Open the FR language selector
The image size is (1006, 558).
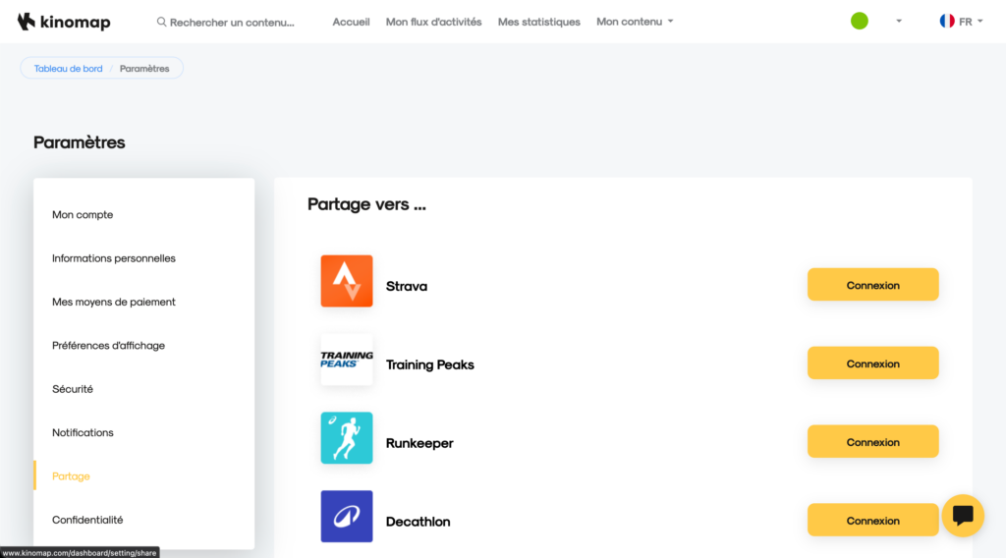click(x=961, y=21)
